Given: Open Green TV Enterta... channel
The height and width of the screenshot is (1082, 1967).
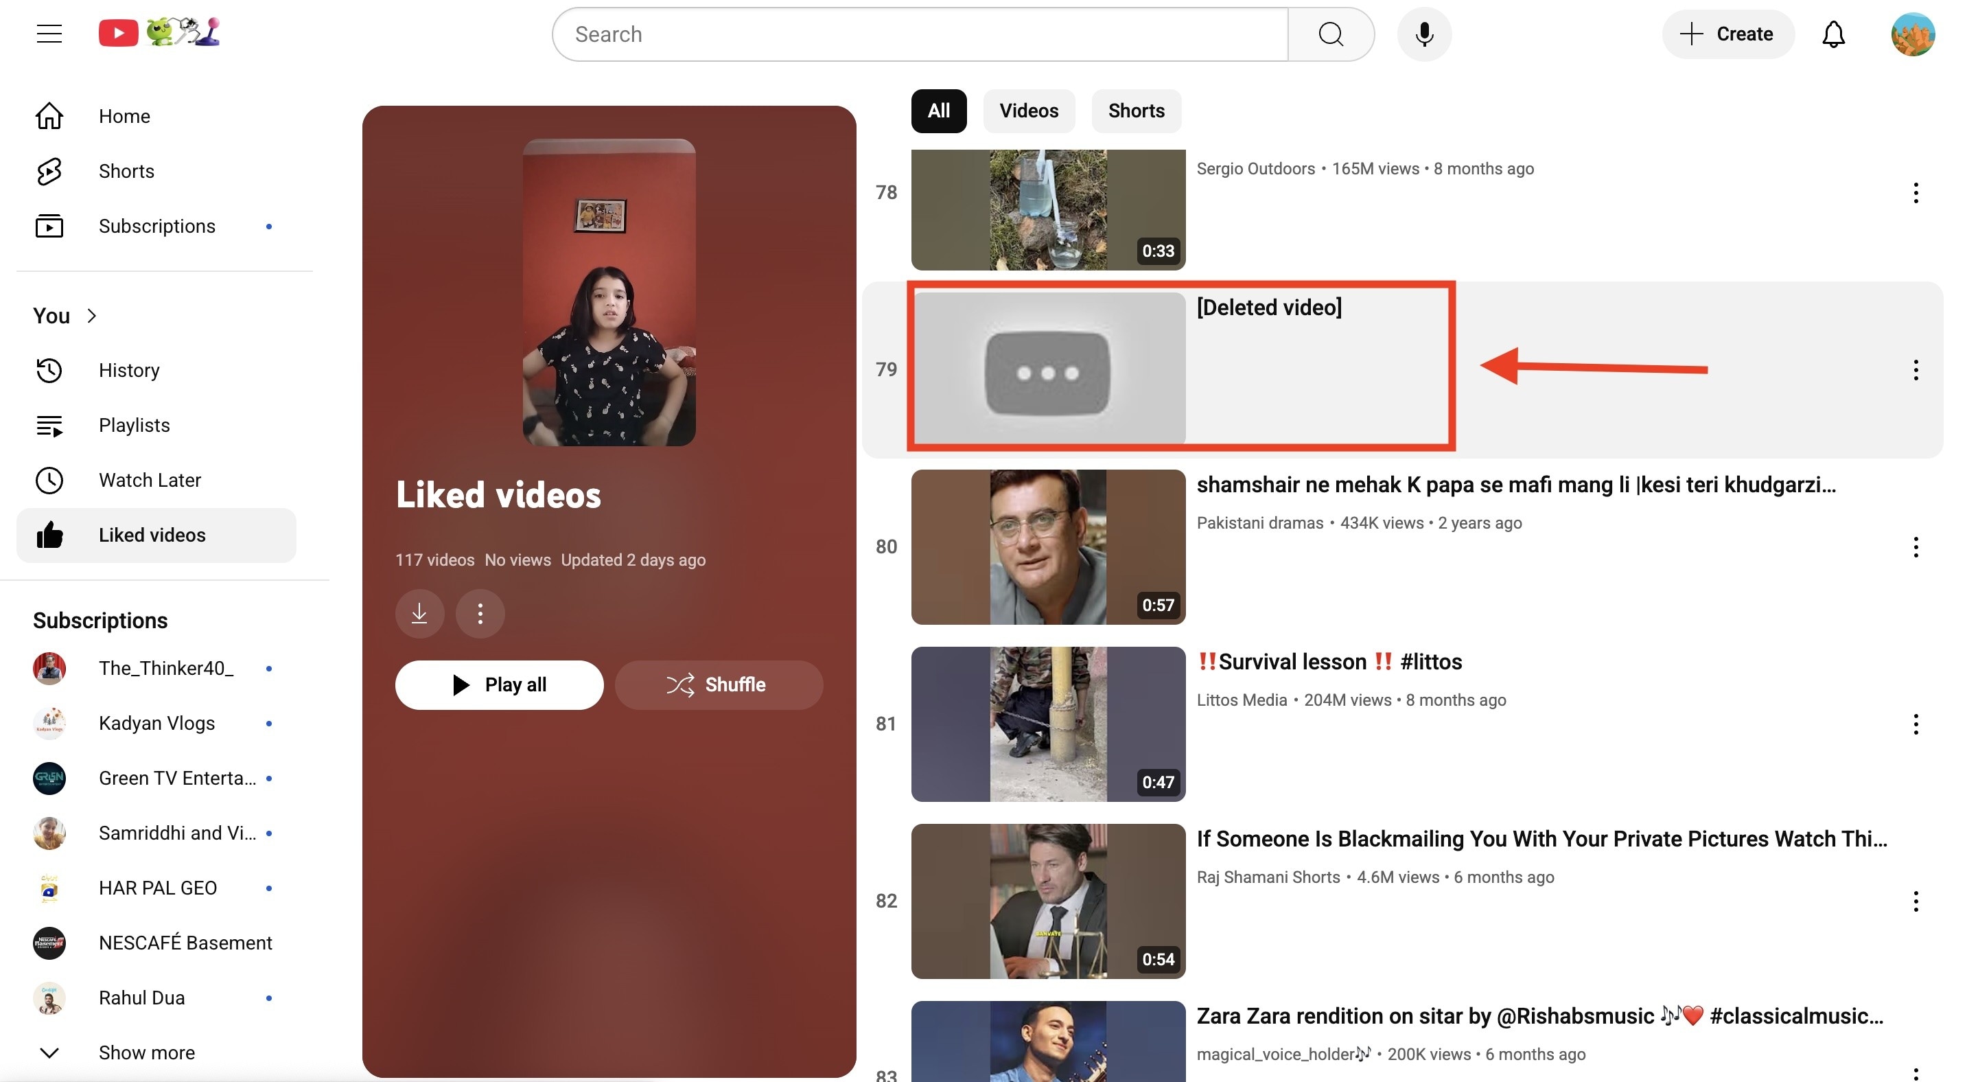Looking at the screenshot, I should click(156, 778).
